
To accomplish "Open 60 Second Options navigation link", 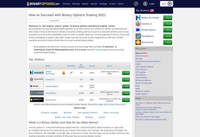I will pyautogui.click(x=143, y=80).
